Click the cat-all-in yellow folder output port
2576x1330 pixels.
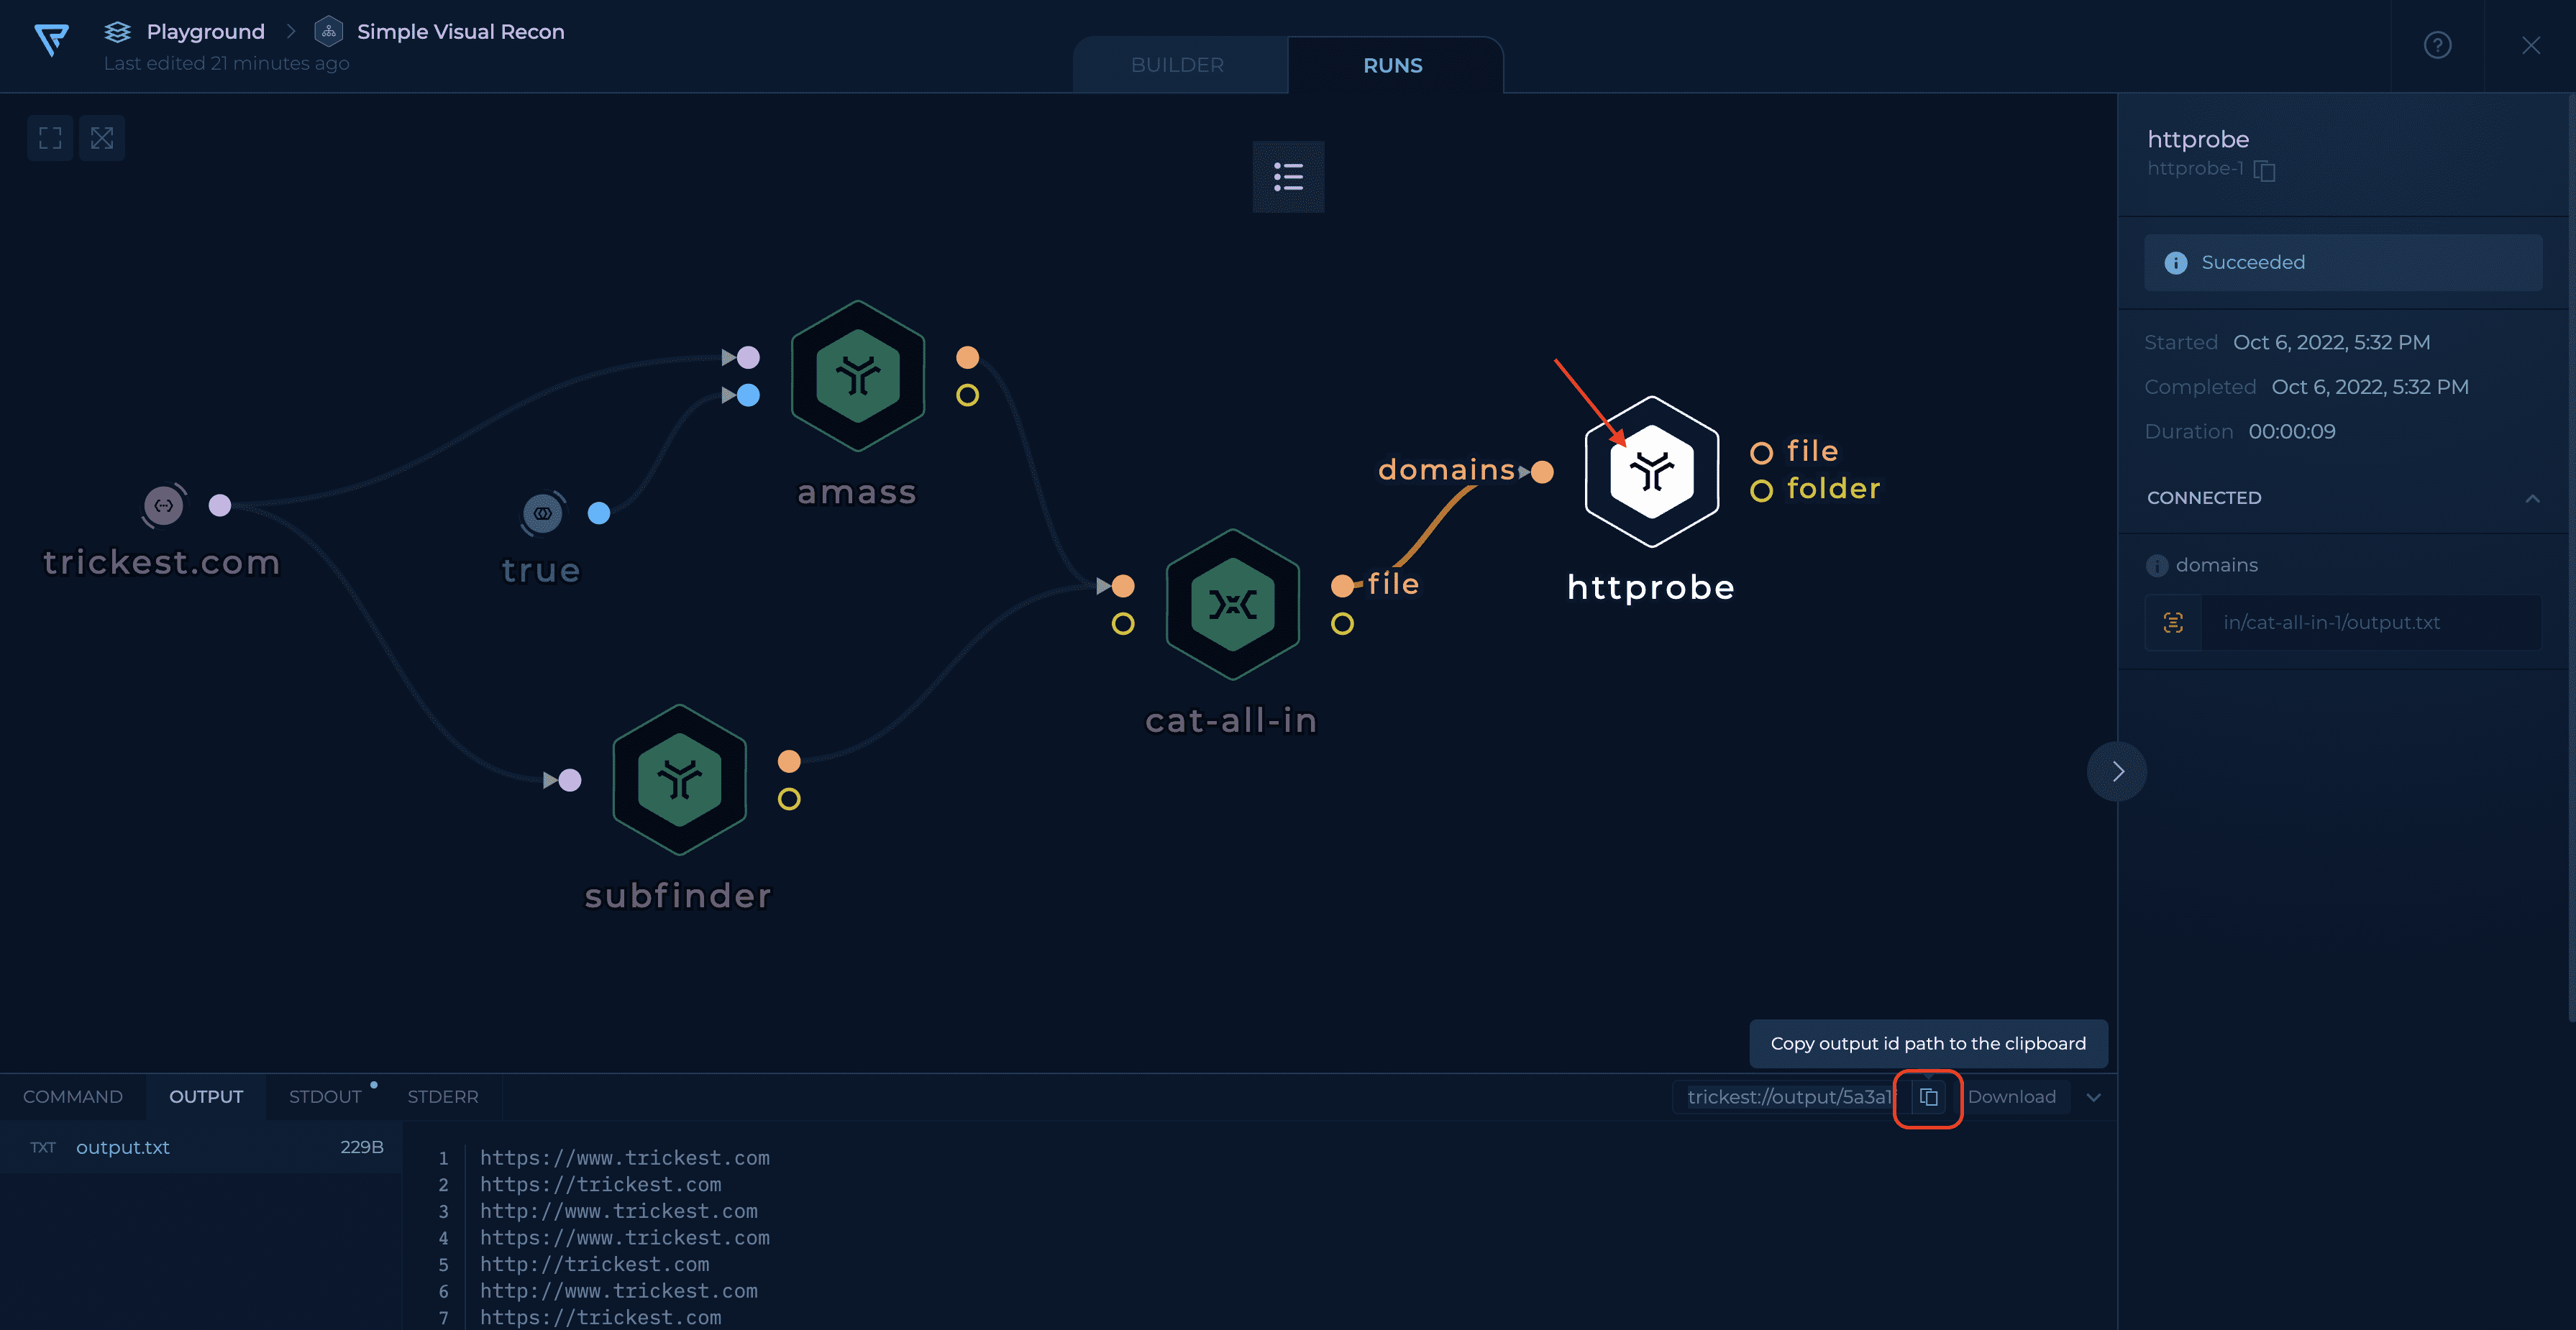pyautogui.click(x=1342, y=625)
